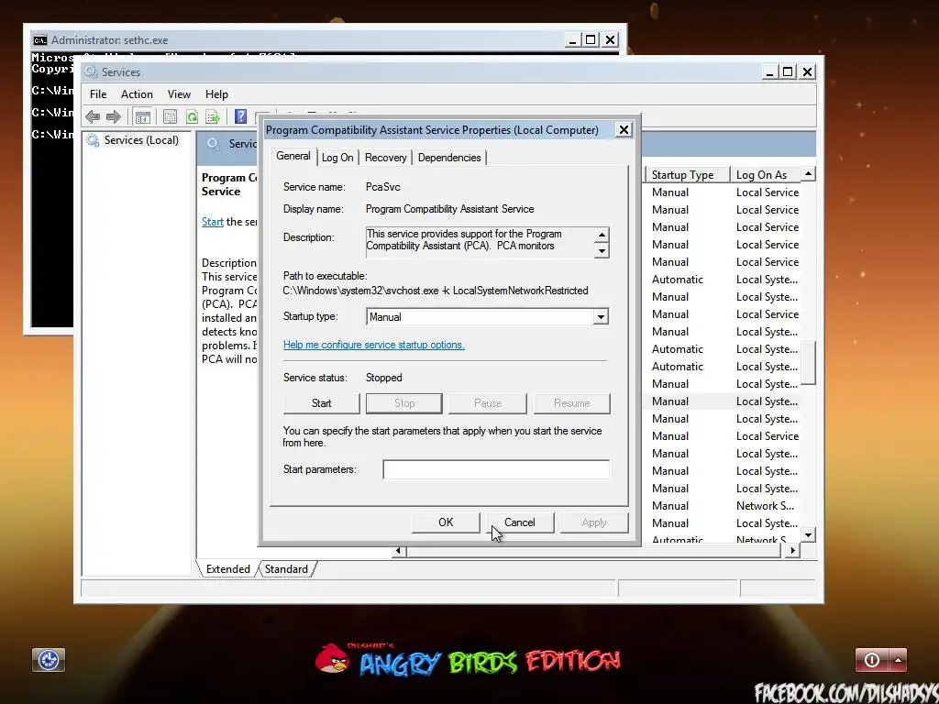Click the Back arrow in Services toolbar
This screenshot has height=704, width=939.
pyautogui.click(x=93, y=116)
